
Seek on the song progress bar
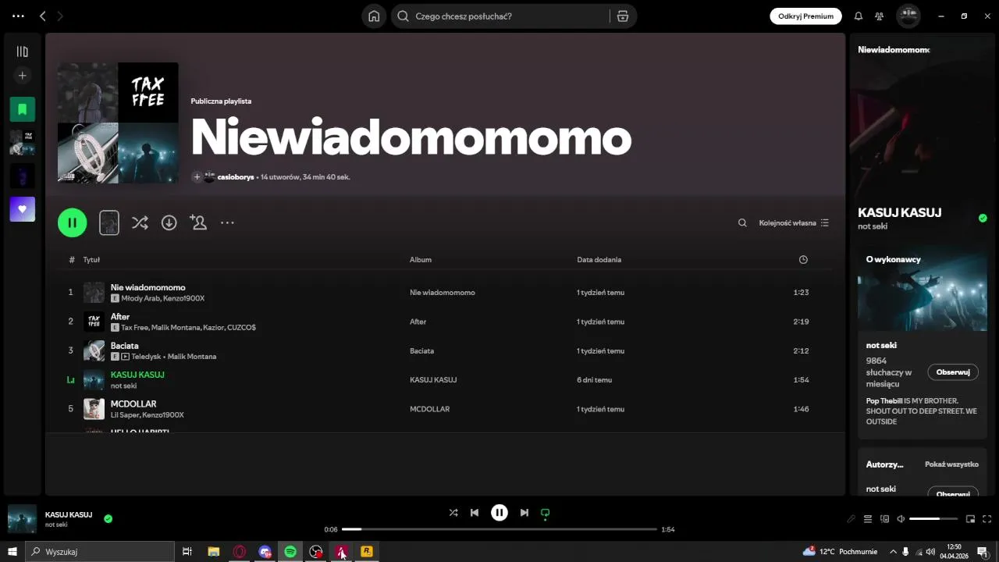tap(499, 529)
